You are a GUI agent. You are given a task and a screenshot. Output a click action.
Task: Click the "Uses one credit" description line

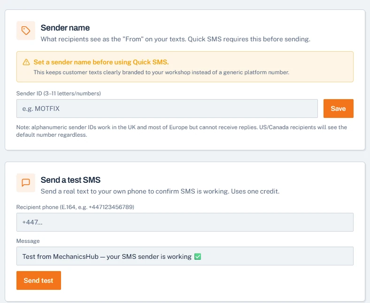tap(160, 191)
